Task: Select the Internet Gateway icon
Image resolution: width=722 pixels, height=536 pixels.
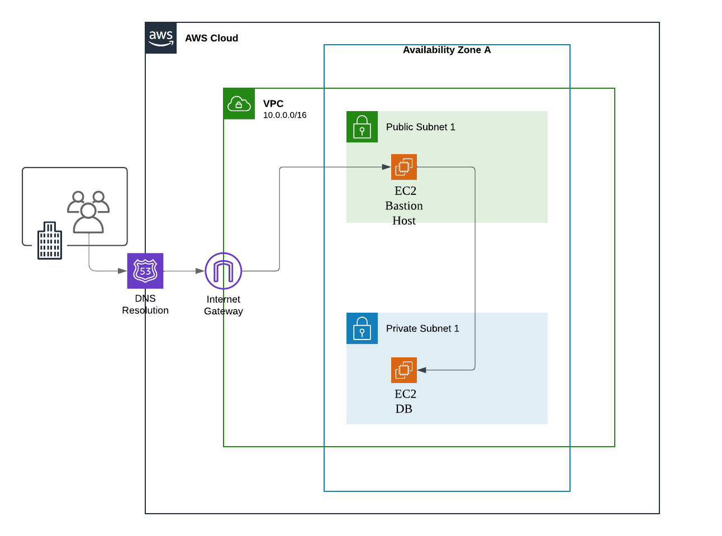Action: (224, 271)
